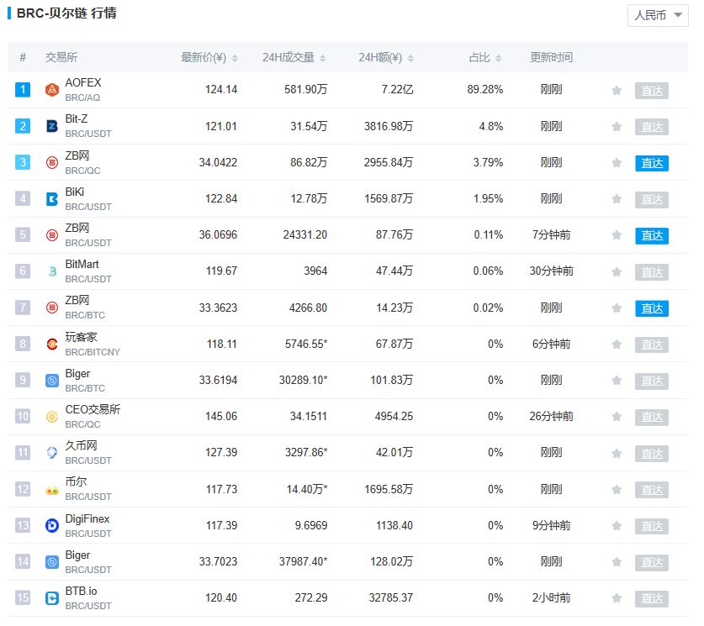Toggle star on DigiFinex row
This screenshot has width=704, height=626.
click(x=617, y=526)
